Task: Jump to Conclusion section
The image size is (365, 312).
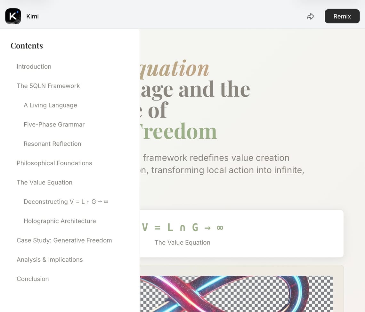Action: (33, 279)
